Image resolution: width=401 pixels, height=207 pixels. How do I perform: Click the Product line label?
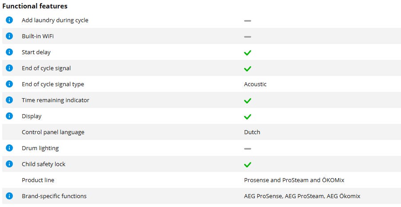coord(38,180)
